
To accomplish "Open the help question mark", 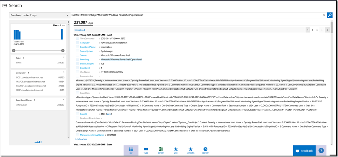I will pos(321,150).
